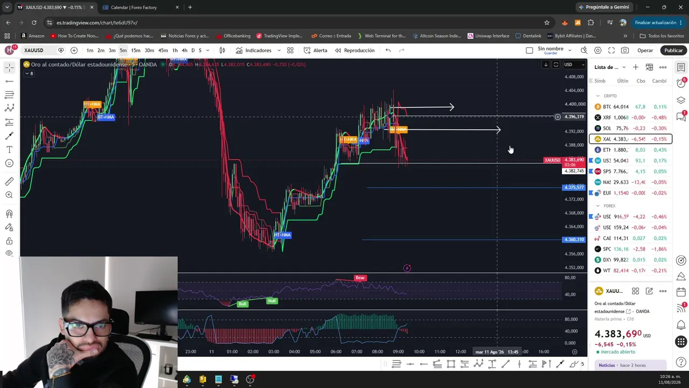Open the Fibonacci retracement tools

click(x=9, y=95)
